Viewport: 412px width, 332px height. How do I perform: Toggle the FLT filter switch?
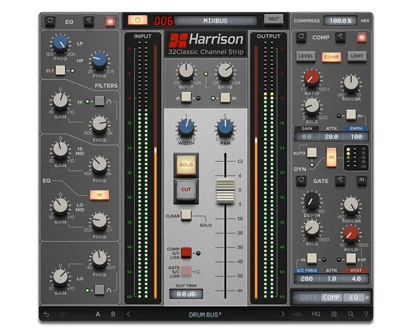60,71
